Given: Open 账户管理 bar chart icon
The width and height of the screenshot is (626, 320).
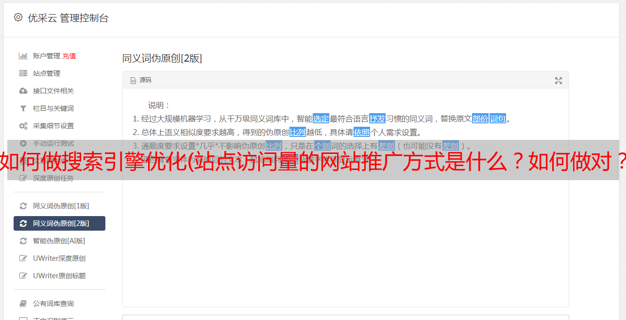Looking at the screenshot, I should (x=23, y=56).
